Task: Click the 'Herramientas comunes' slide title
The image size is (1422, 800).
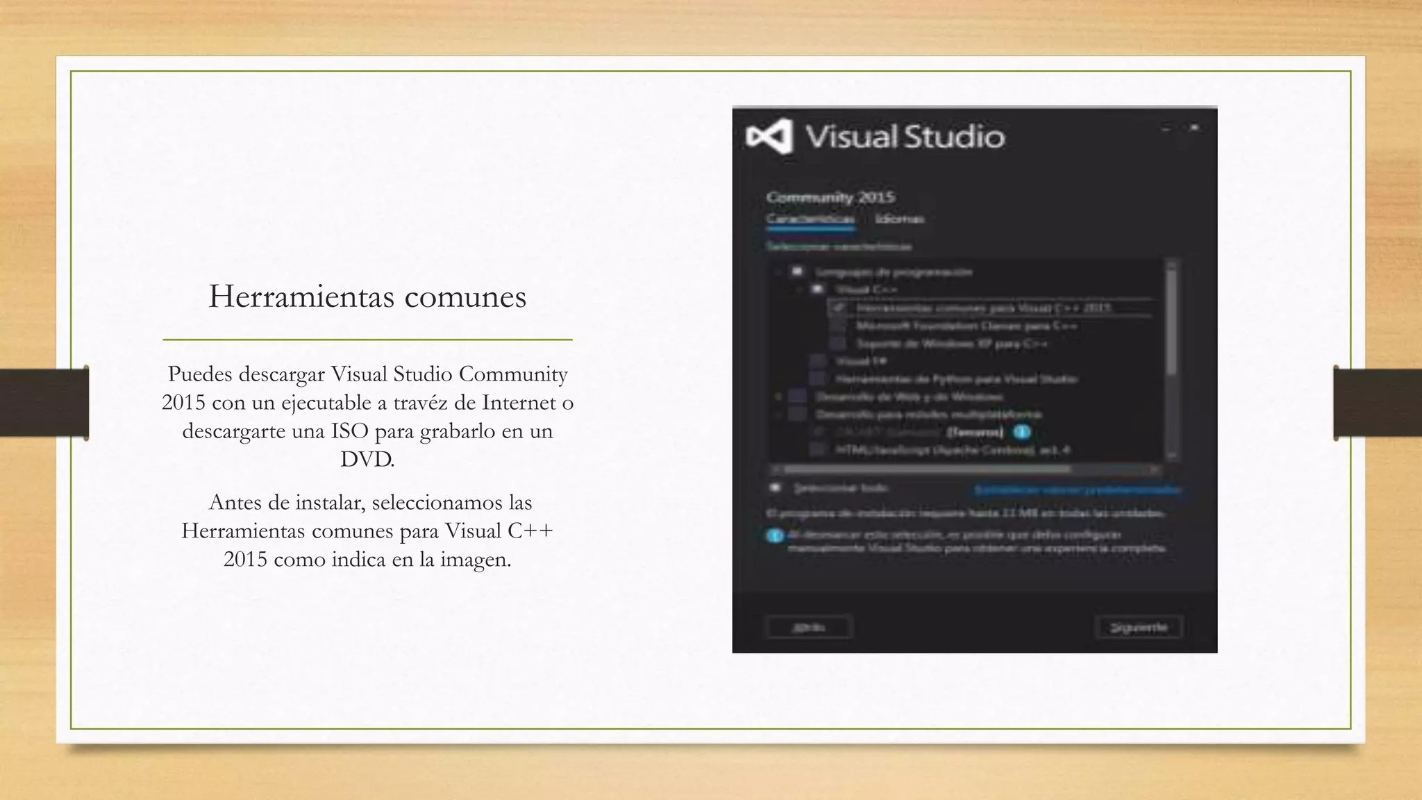Action: point(367,297)
